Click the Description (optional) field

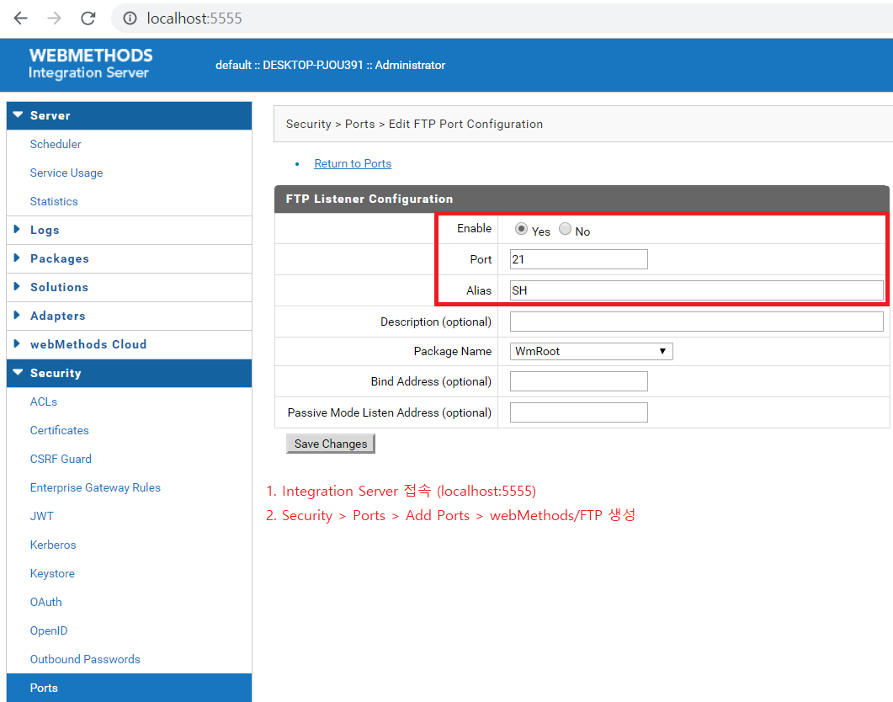697,322
